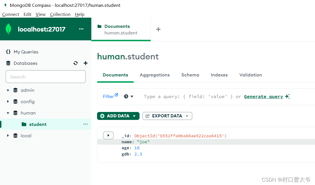Focus the sidebar Search field
Screen dimensions: 315x185
click(x=46, y=77)
